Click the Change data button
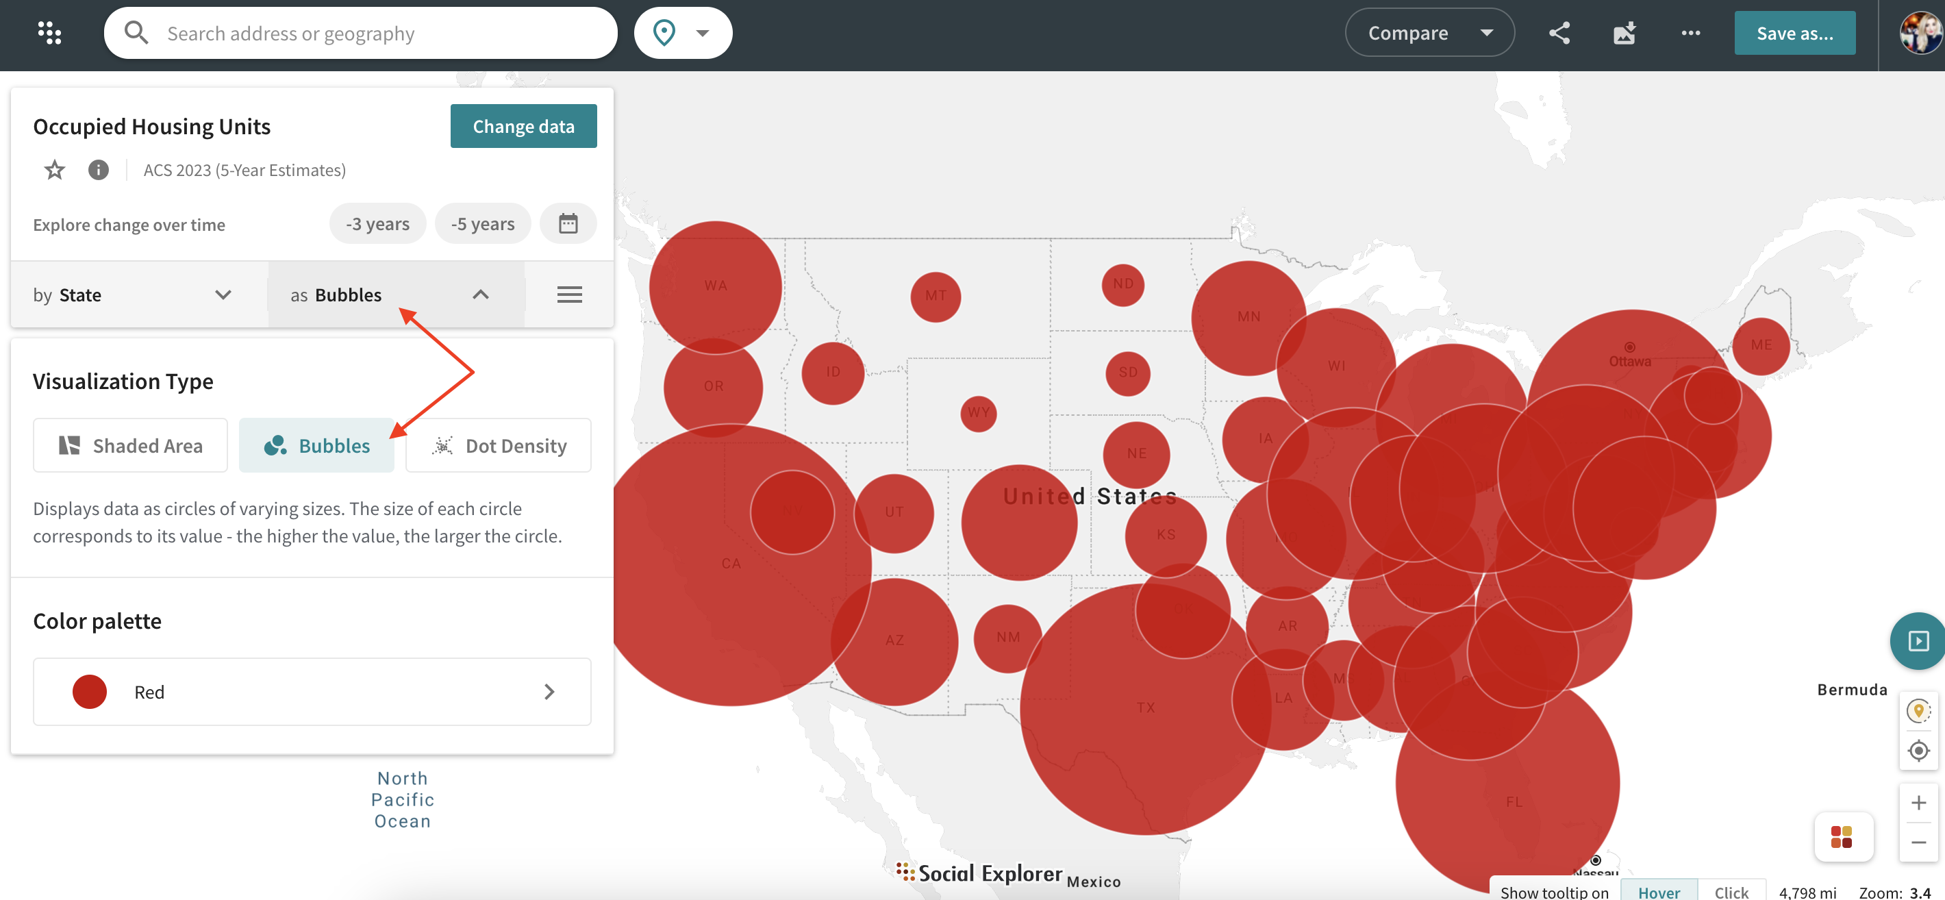This screenshot has width=1945, height=900. click(523, 126)
